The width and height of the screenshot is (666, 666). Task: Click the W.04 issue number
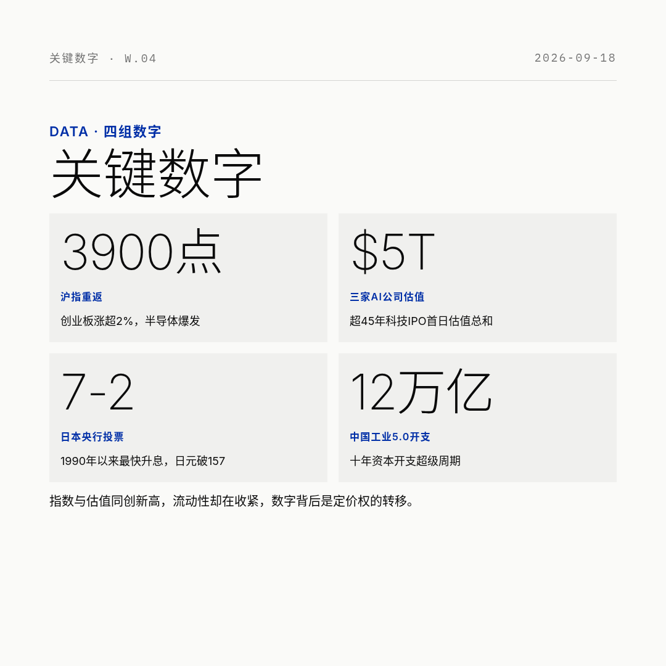140,58
